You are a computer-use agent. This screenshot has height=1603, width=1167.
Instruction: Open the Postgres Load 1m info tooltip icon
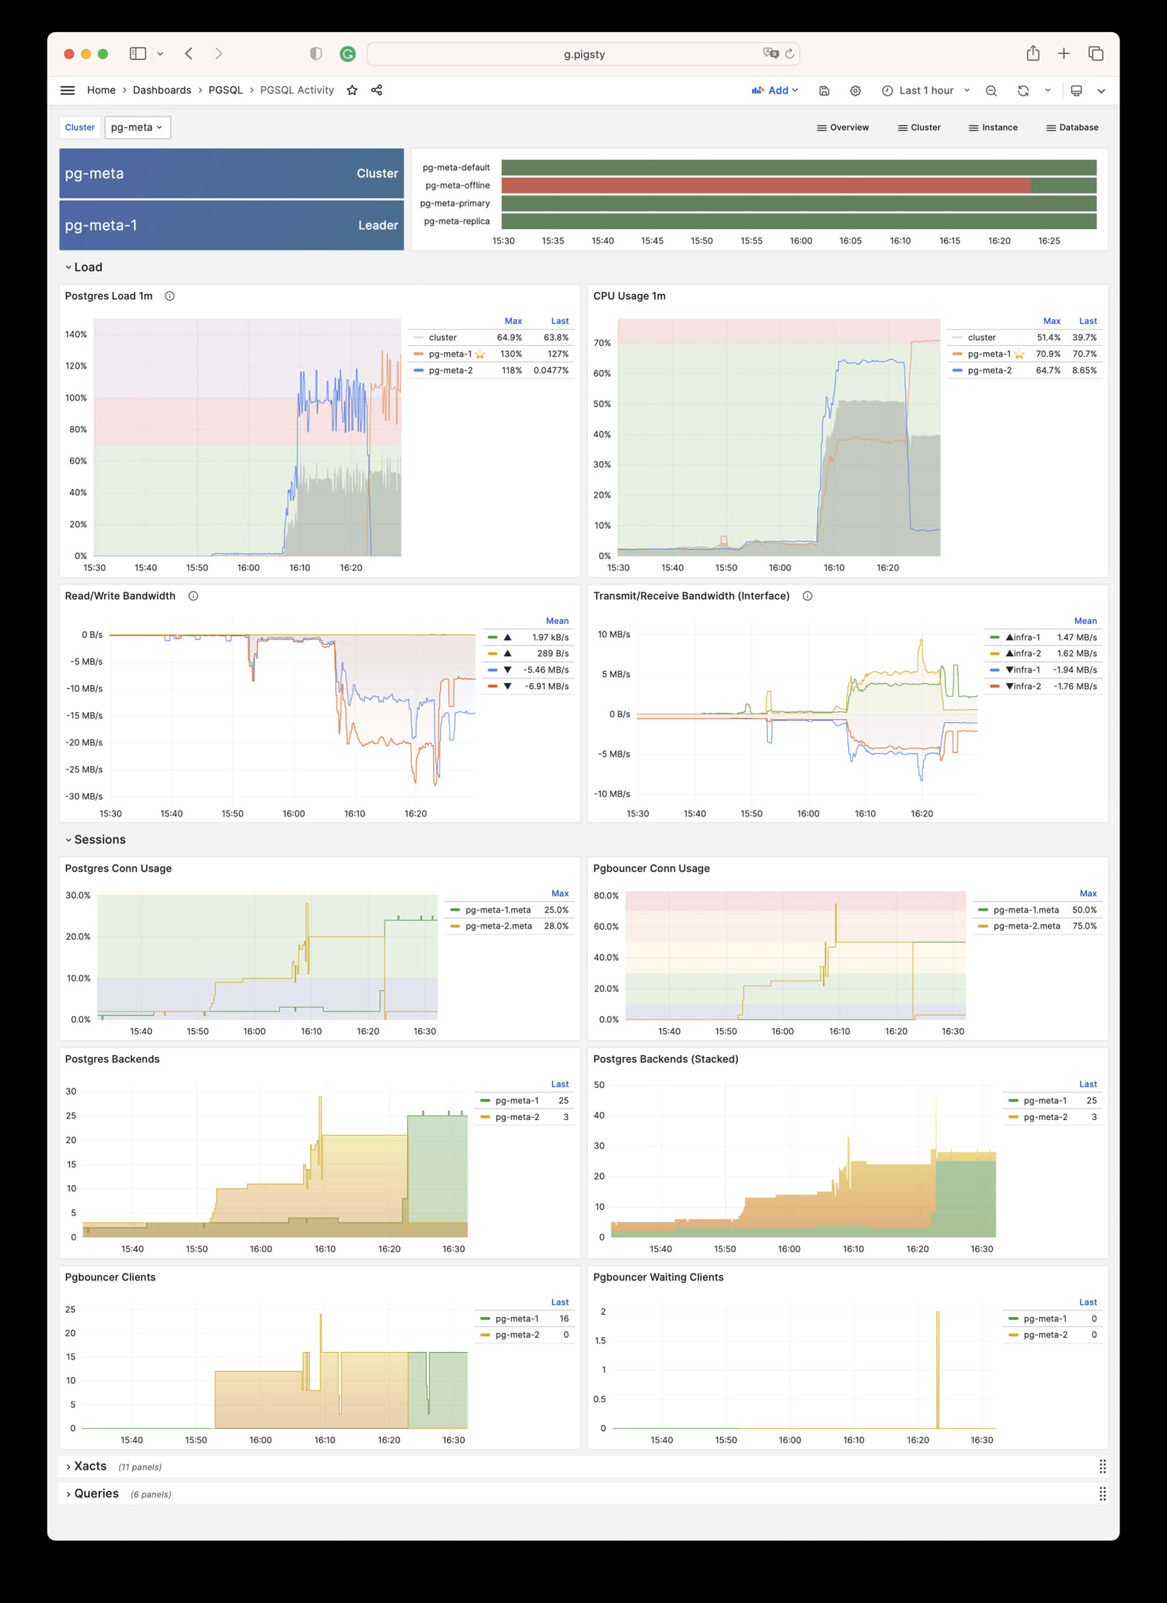(170, 296)
